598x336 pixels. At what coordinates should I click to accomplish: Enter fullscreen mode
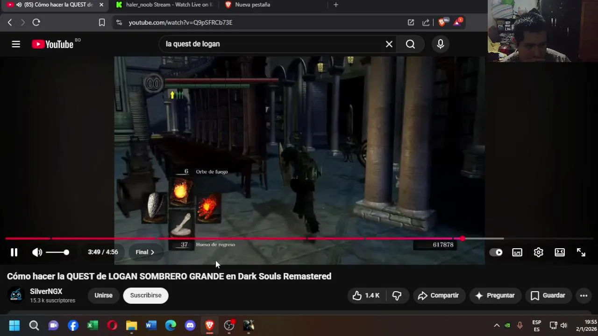pyautogui.click(x=581, y=252)
